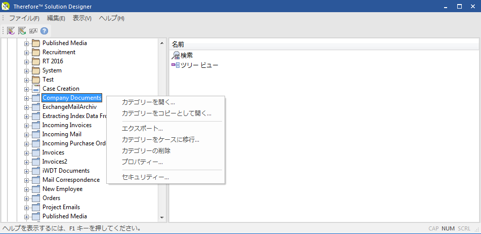Image resolution: width=481 pixels, height=234 pixels.
Task: Expand the Case Creation node
Action: [26, 89]
